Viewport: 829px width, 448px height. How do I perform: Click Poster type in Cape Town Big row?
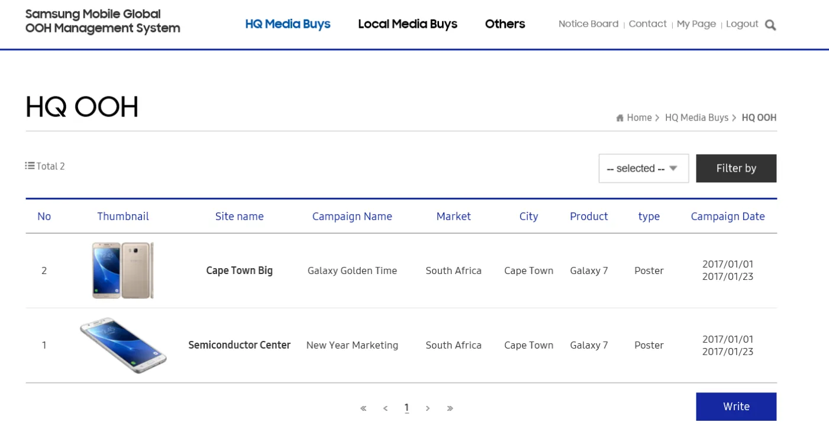(x=649, y=270)
